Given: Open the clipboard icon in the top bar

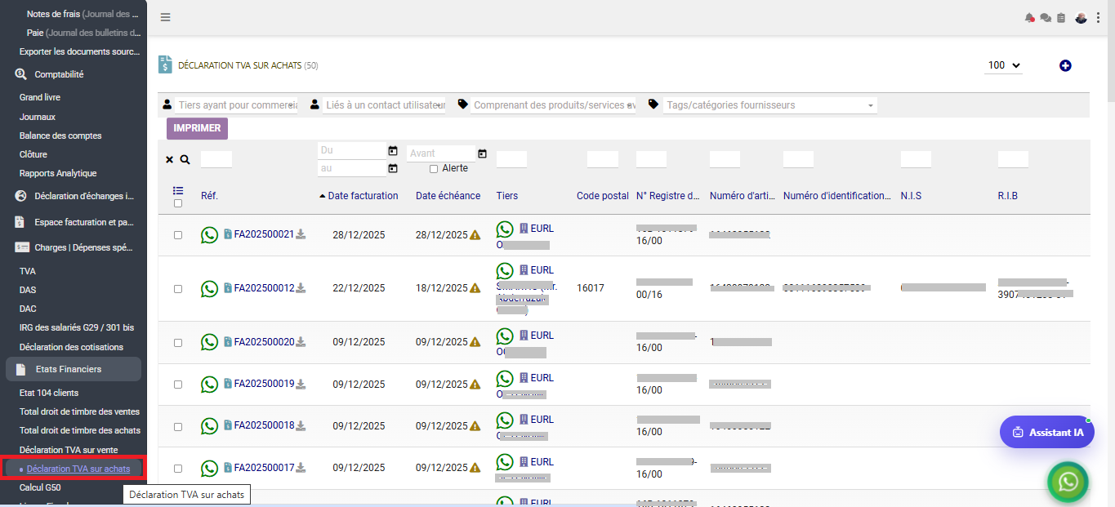Looking at the screenshot, I should point(1061,18).
